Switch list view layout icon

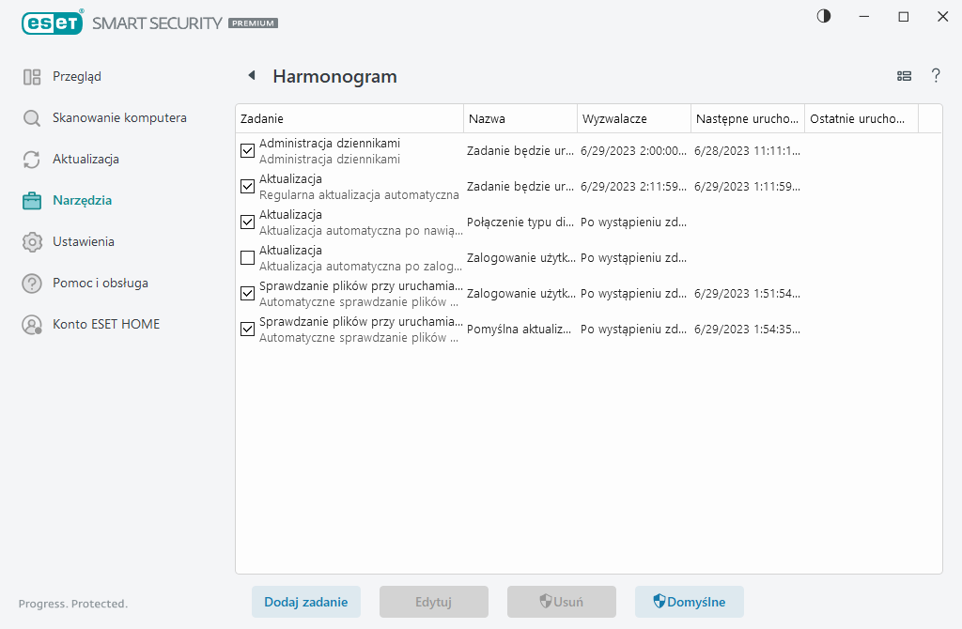(904, 76)
